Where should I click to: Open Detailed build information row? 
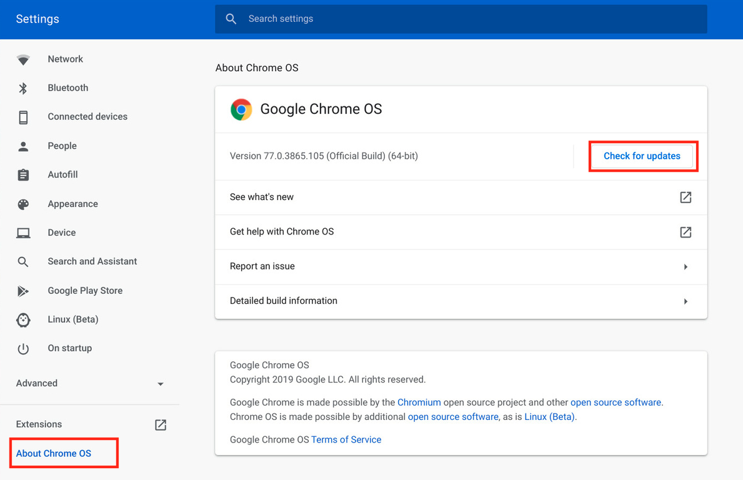[x=461, y=301]
